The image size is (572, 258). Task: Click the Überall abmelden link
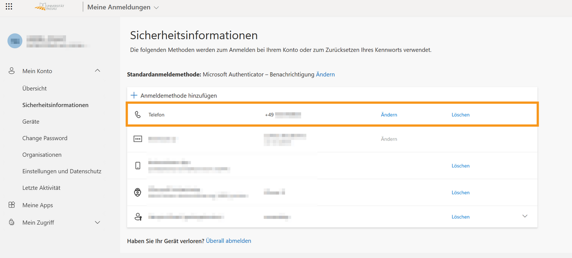click(228, 241)
